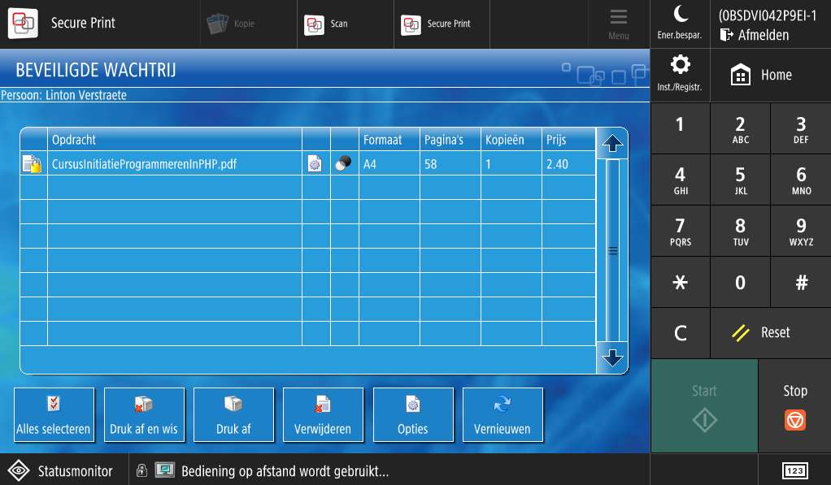Click the color mode sphere icon
This screenshot has height=485, width=831.
pos(343,163)
